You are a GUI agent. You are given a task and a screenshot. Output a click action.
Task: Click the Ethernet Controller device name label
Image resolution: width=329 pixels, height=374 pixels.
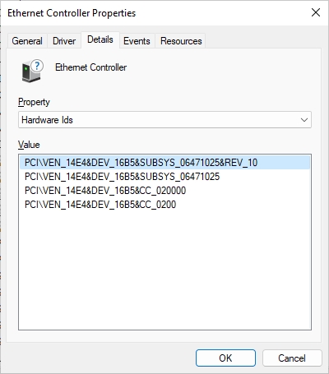[90, 67]
